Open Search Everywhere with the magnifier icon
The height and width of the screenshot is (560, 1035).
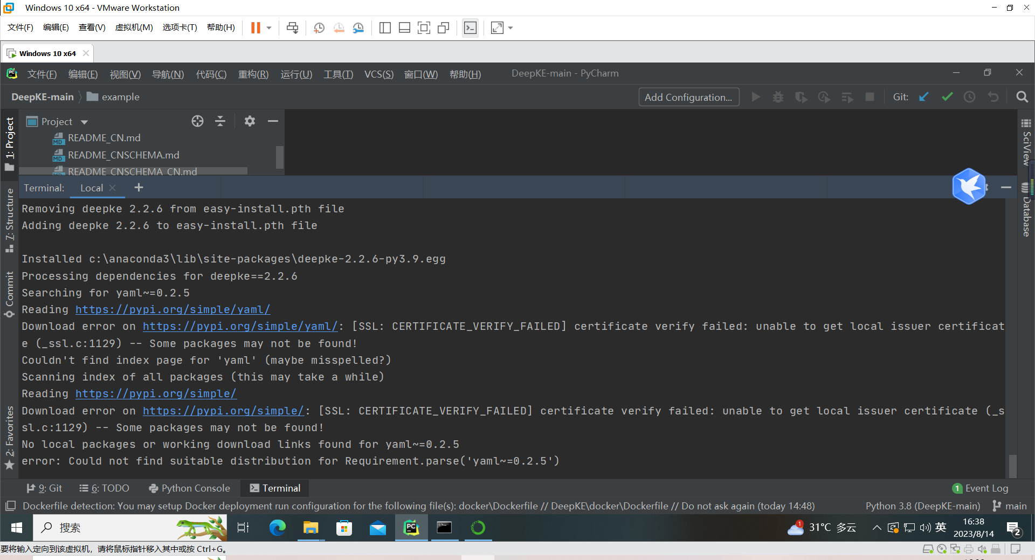(x=1022, y=97)
